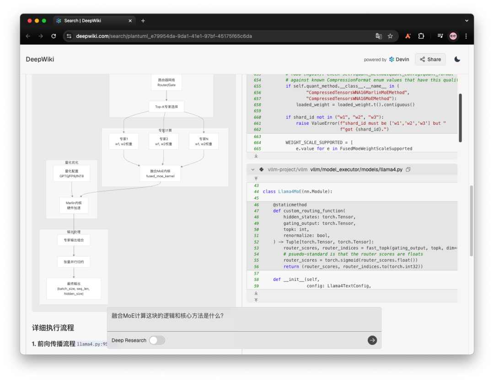The height and width of the screenshot is (381, 494).
Task: Click the GitHub icon beside vllm-project/vllm
Action: (x=261, y=169)
